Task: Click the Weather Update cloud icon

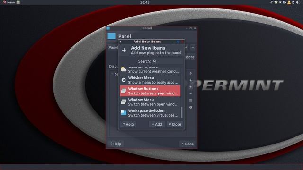Action: tap(124, 69)
